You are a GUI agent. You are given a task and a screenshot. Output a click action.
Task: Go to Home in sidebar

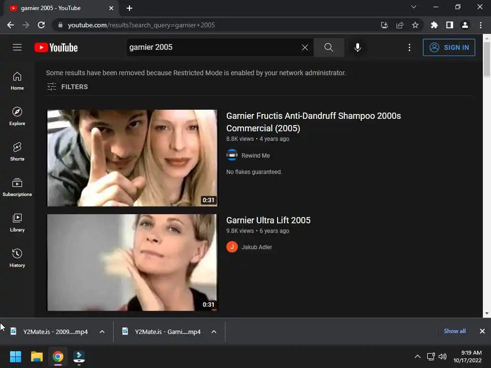17,81
